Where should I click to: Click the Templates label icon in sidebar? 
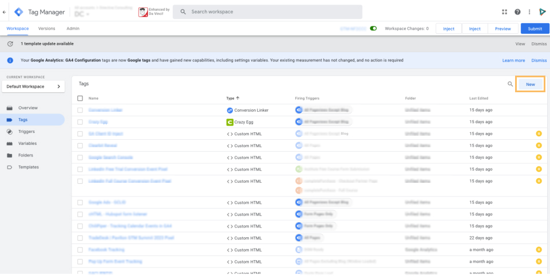[10, 167]
